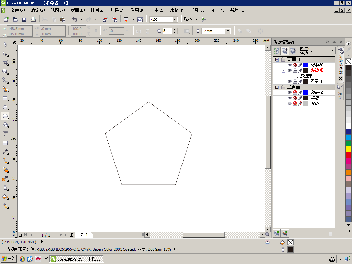
Task: Select the Text tool (字)
Action: pyautogui.click(x=5, y=134)
